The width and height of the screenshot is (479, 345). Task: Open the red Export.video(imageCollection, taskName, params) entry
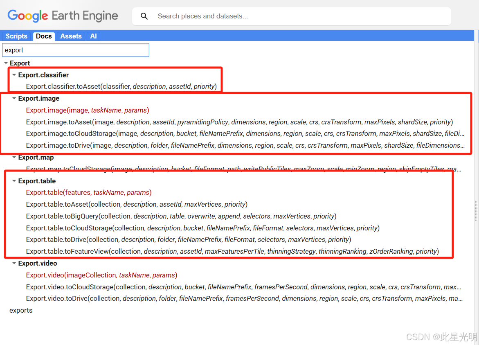102,275
